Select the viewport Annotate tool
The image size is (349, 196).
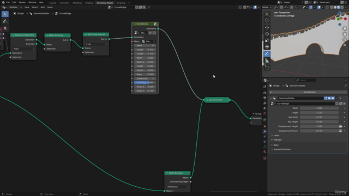click(267, 54)
